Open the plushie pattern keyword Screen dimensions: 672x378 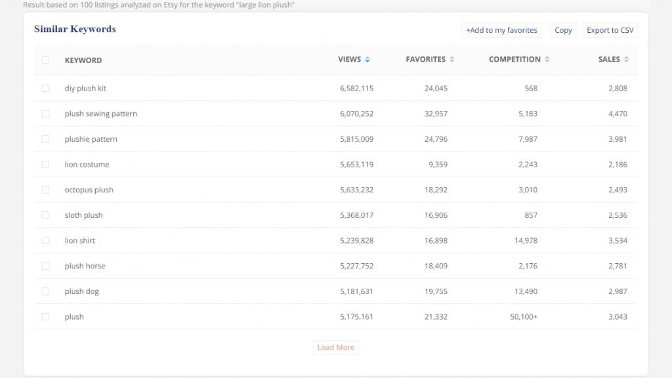click(x=91, y=139)
